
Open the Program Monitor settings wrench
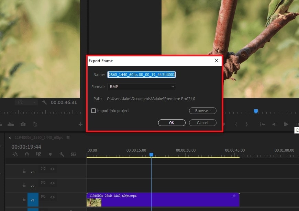coord(45,102)
